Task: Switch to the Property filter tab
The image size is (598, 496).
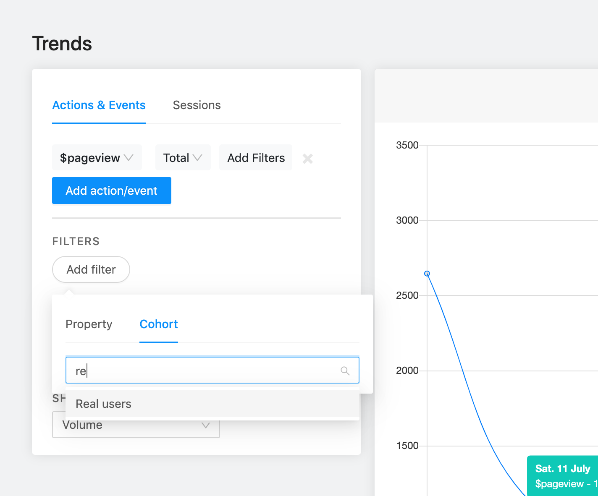Action: [x=89, y=324]
